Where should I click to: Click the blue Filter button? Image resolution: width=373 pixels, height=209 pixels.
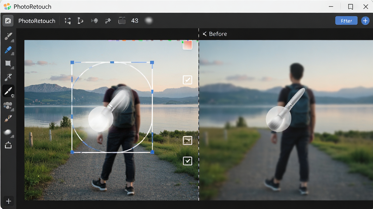coord(346,21)
